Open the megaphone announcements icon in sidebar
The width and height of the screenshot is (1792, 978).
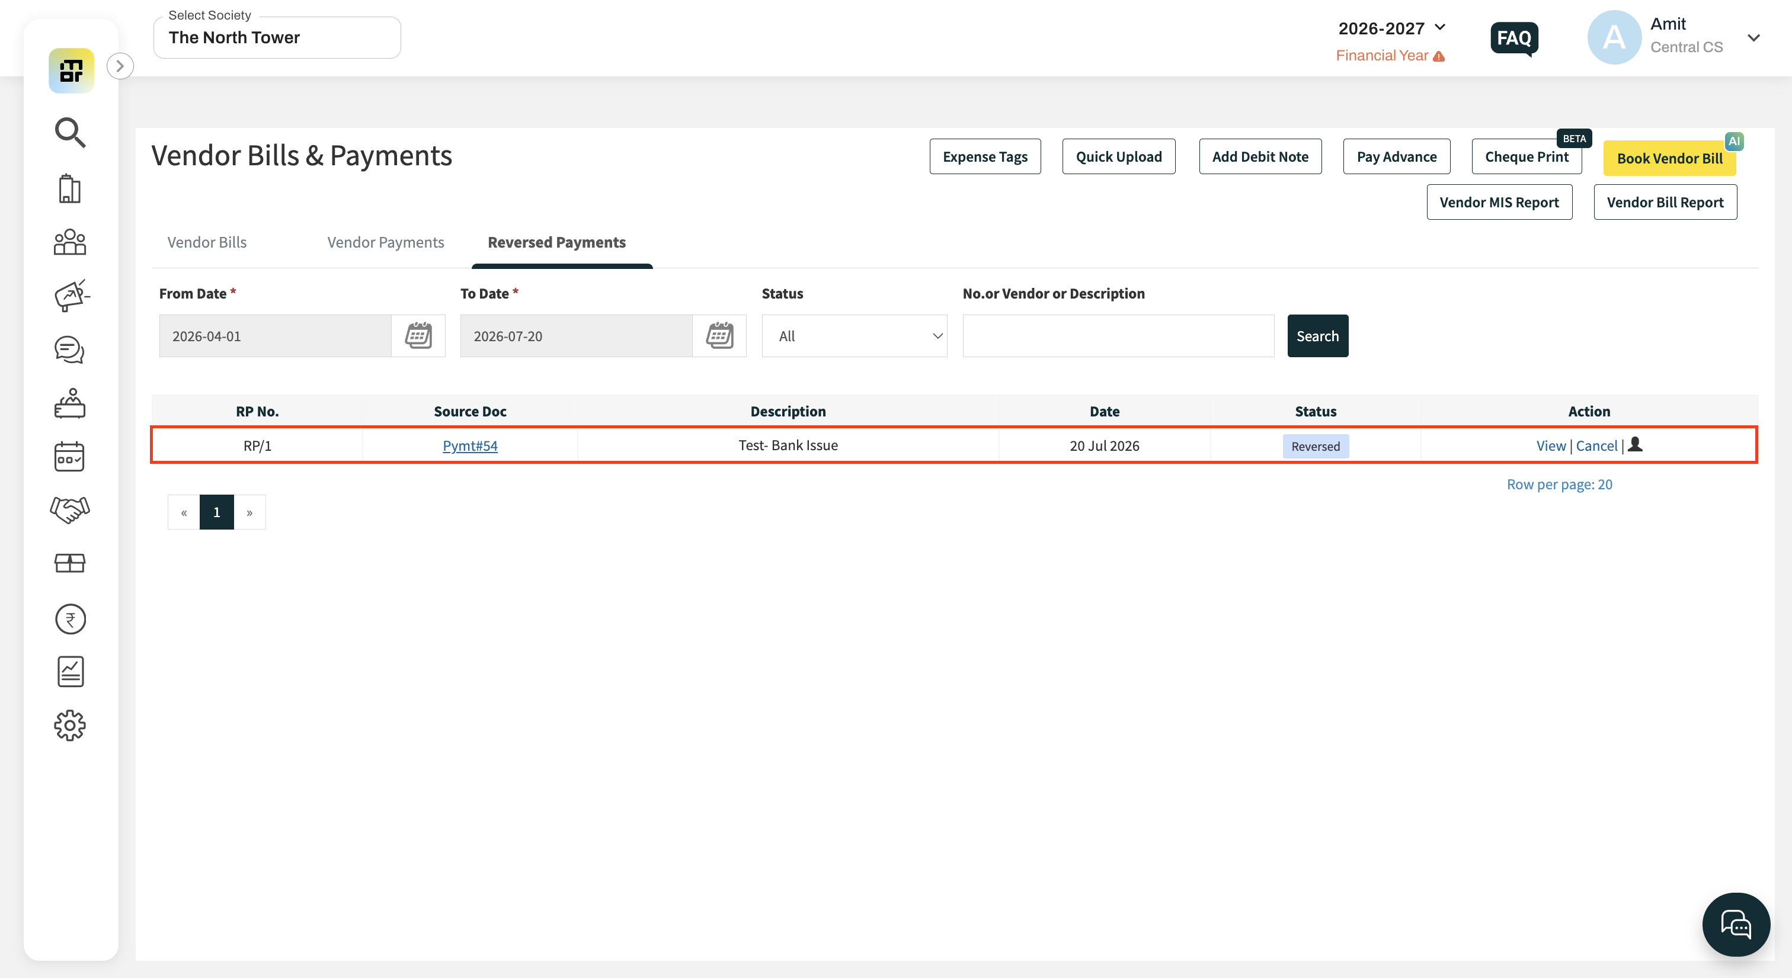coord(71,296)
